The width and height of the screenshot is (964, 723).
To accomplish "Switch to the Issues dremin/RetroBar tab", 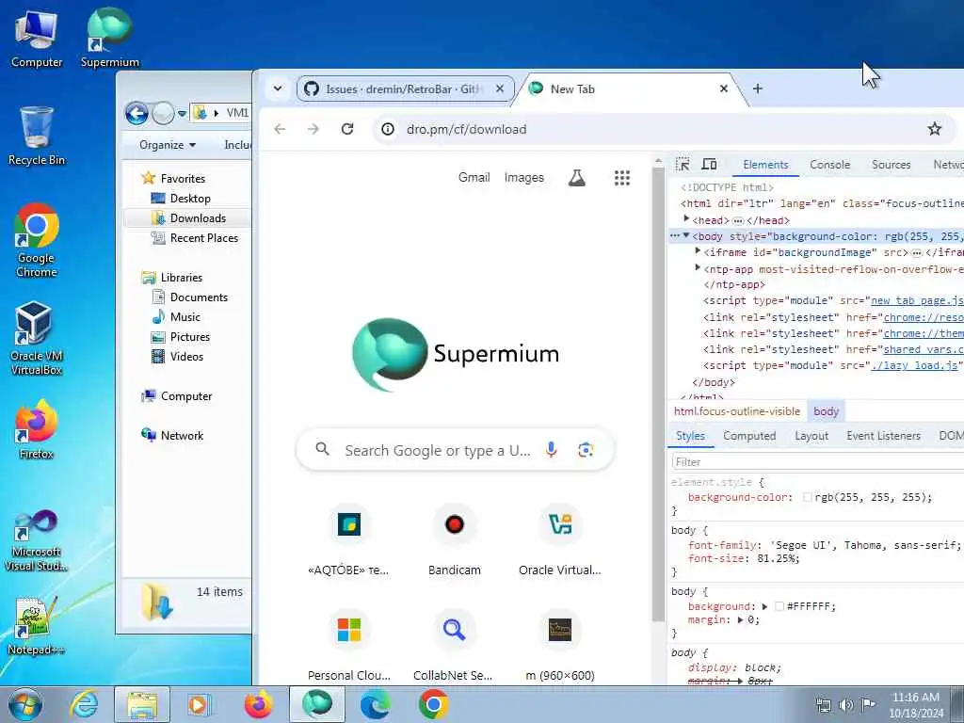I will pyautogui.click(x=405, y=89).
